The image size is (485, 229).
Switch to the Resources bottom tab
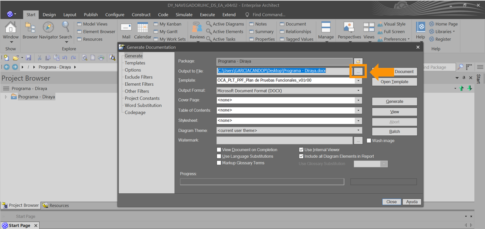pos(56,205)
